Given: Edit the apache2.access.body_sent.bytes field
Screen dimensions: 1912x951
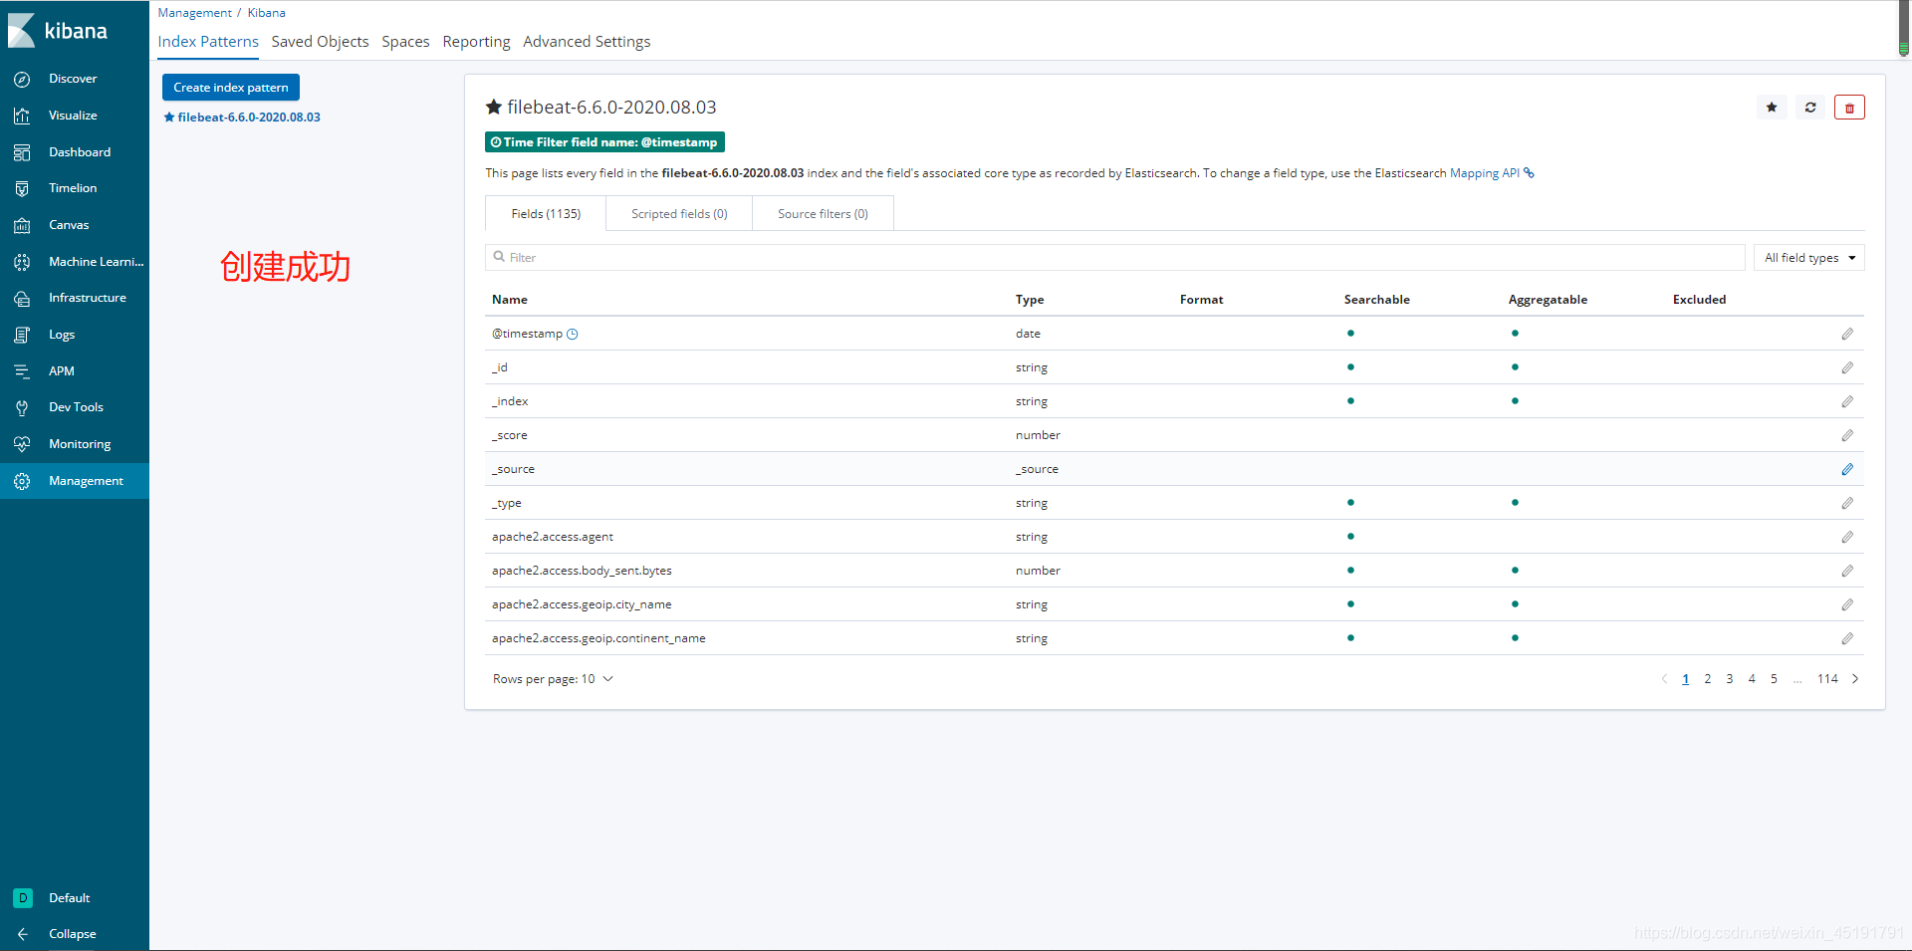Looking at the screenshot, I should pos(1847,572).
